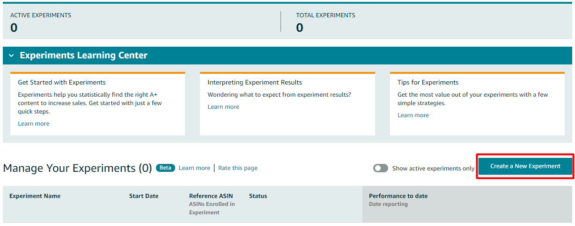
Task: Open Learn more under Tips for Experiments
Action: [x=413, y=115]
